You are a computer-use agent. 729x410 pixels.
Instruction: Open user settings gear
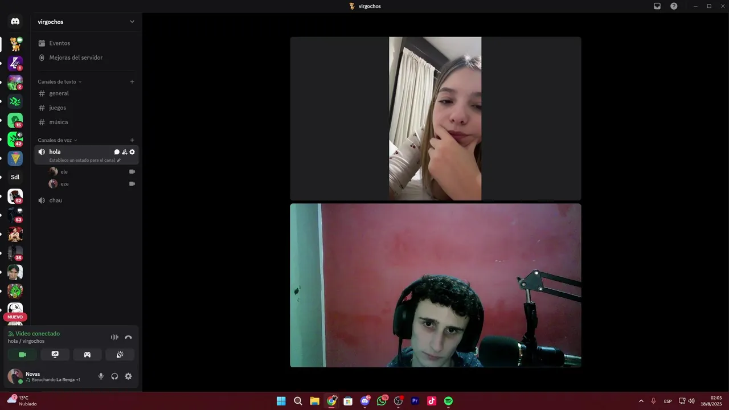[128, 376]
